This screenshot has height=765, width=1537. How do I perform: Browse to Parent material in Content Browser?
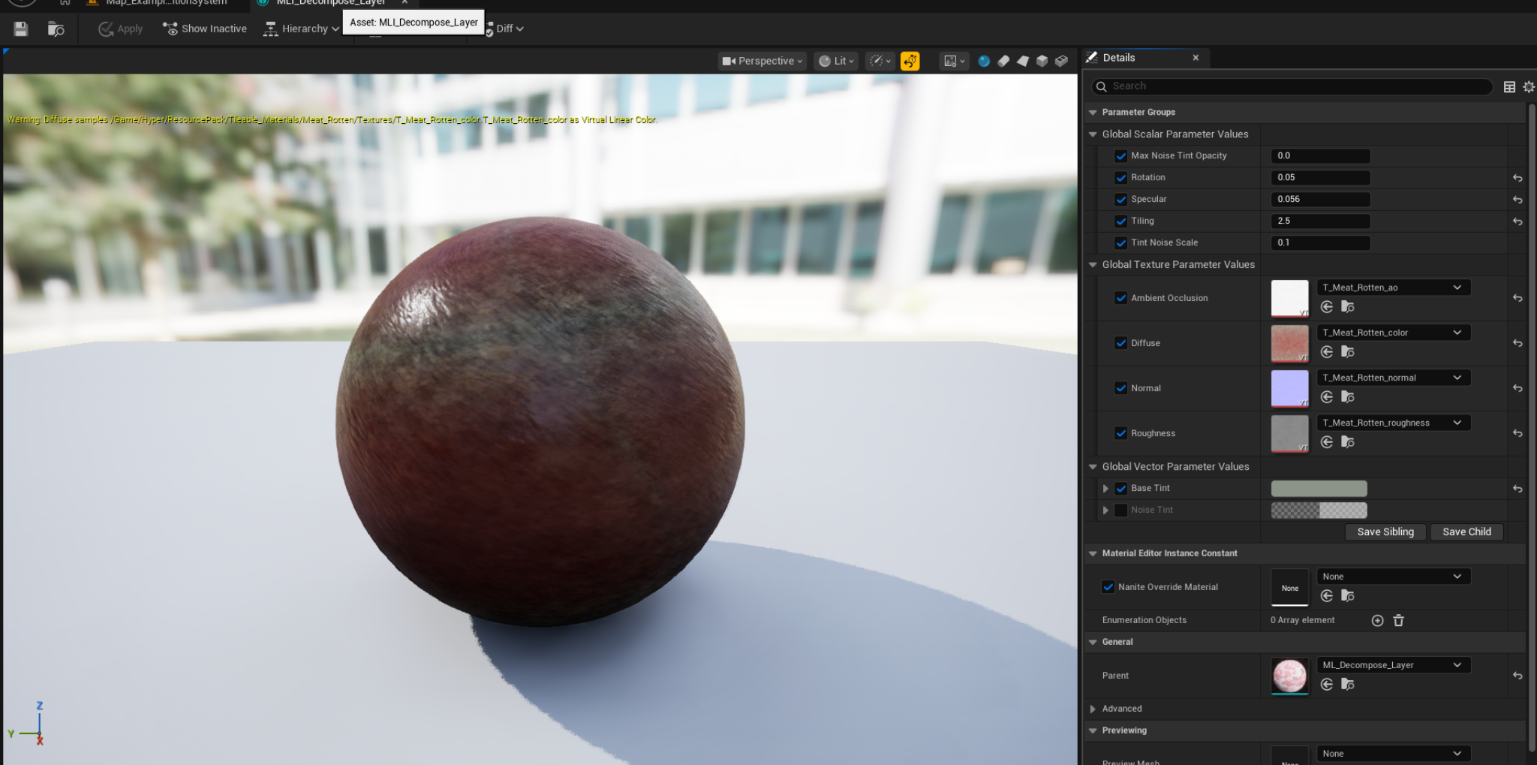pyautogui.click(x=1348, y=684)
